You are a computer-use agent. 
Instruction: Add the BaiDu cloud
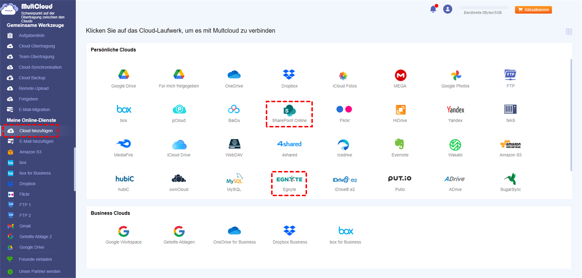pos(234,109)
